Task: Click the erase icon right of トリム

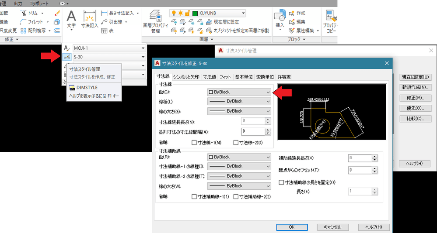Action: pyautogui.click(x=57, y=13)
